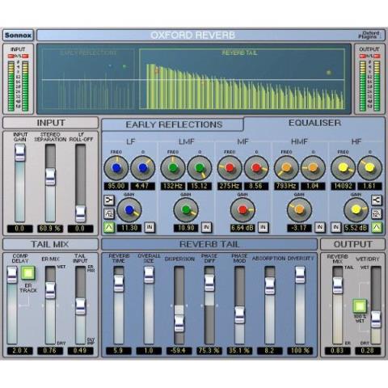The width and height of the screenshot is (388, 388).
Task: Click the LMF frequency field 132 Hz
Action: pos(173,186)
